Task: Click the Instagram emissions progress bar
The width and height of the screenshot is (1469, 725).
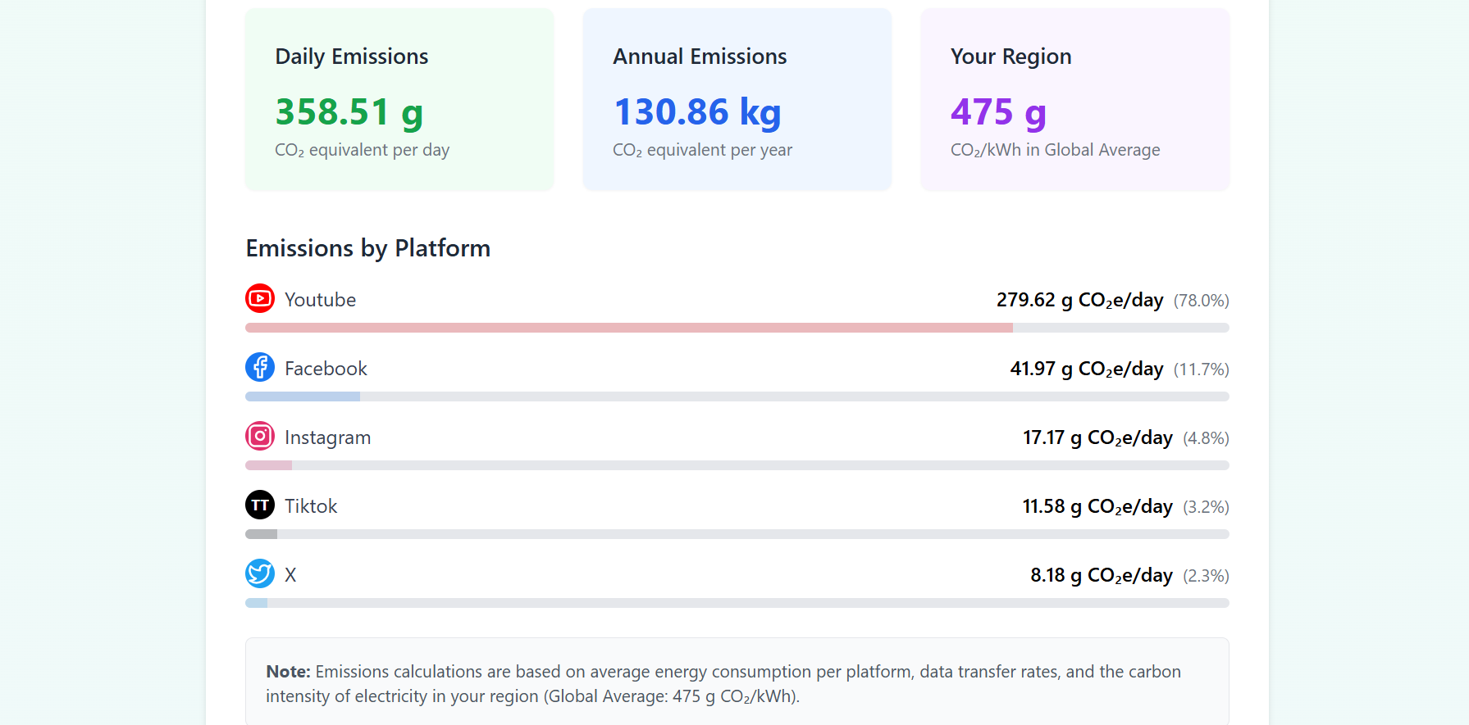Action: [x=737, y=465]
